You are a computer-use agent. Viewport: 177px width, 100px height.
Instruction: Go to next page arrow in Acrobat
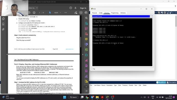[34, 12]
